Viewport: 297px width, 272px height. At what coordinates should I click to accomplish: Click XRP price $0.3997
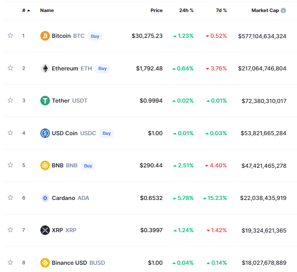152,230
